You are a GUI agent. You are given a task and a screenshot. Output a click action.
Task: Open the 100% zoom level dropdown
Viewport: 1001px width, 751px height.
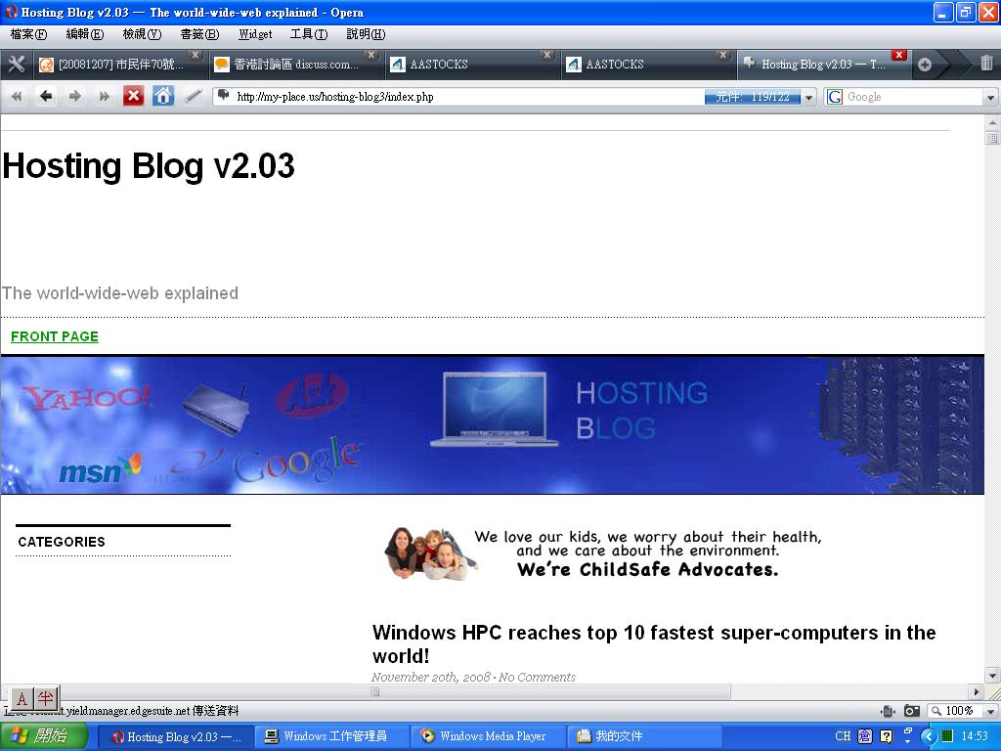[x=990, y=711]
